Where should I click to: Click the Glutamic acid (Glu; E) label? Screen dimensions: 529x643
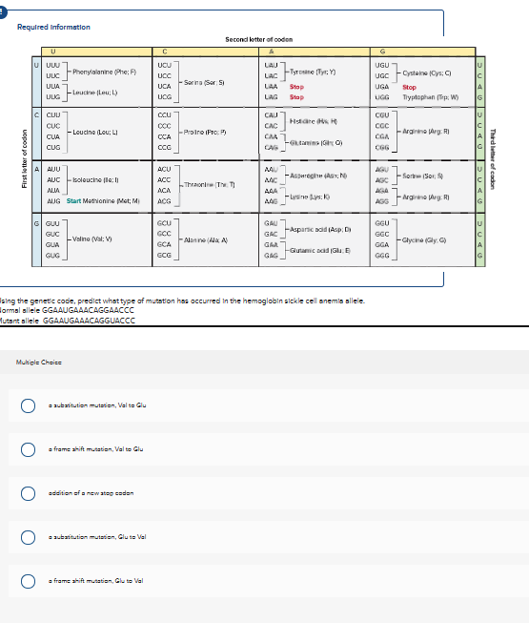coord(320,250)
